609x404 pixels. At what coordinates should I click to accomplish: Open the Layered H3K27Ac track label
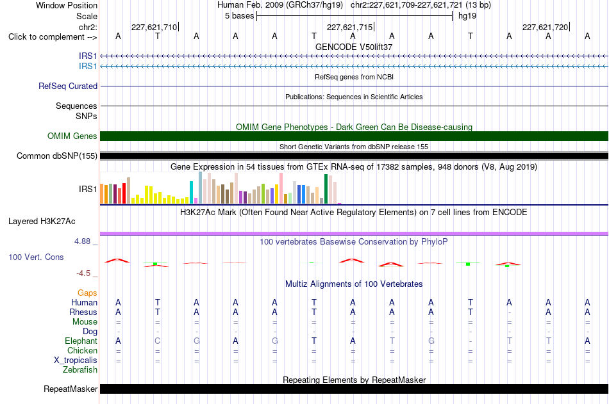click(x=42, y=222)
